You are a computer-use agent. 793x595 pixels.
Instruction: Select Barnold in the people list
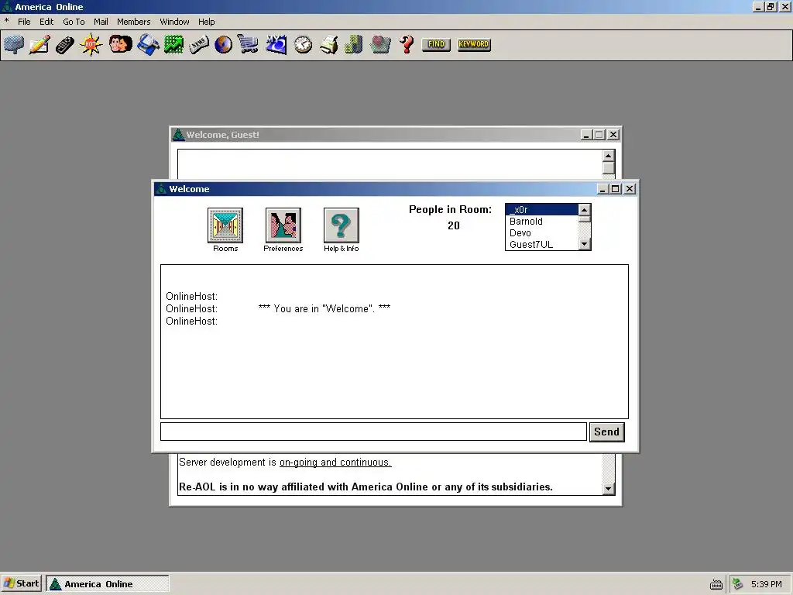[541, 221]
